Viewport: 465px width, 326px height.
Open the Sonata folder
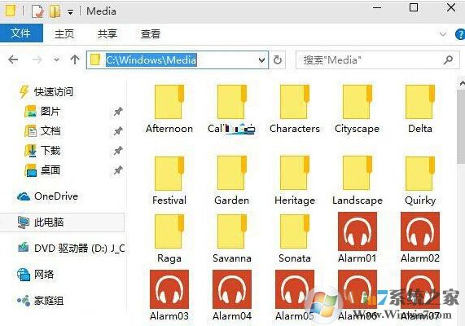click(x=295, y=239)
